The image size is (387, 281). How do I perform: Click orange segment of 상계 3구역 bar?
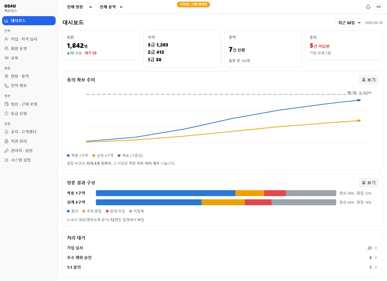[x=223, y=202]
